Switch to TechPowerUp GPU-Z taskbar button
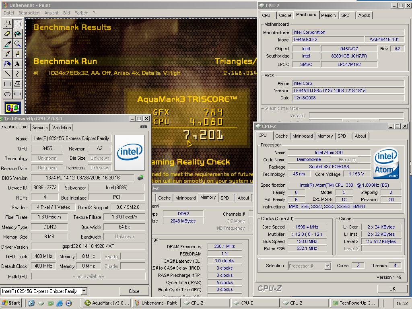The height and width of the screenshot is (309, 412). (354, 303)
